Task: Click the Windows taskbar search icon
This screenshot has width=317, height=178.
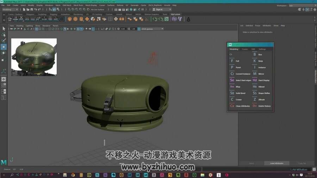Action: 12,175
